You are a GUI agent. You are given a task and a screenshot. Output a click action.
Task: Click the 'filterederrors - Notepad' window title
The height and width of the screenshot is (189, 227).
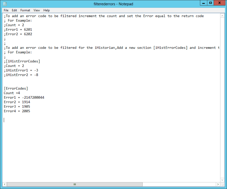coord(113,4)
